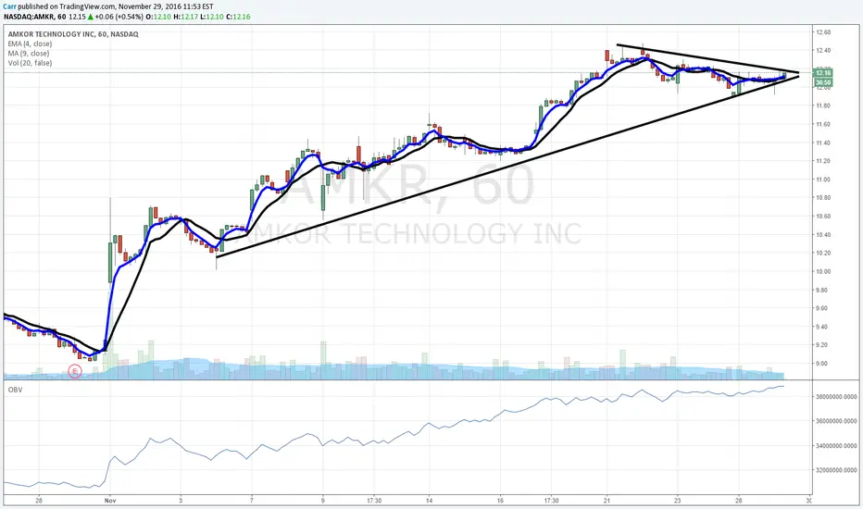863x509 pixels.
Task: Select the 'Vol (20, false)' indicator legend
Action: 30,63
